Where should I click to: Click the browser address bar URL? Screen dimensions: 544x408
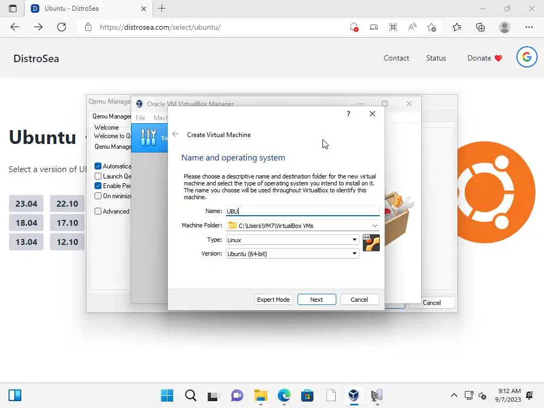pyautogui.click(x=160, y=27)
